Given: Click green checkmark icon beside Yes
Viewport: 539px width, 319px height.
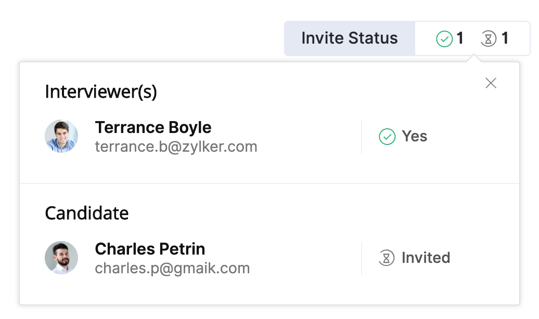Looking at the screenshot, I should click(387, 137).
